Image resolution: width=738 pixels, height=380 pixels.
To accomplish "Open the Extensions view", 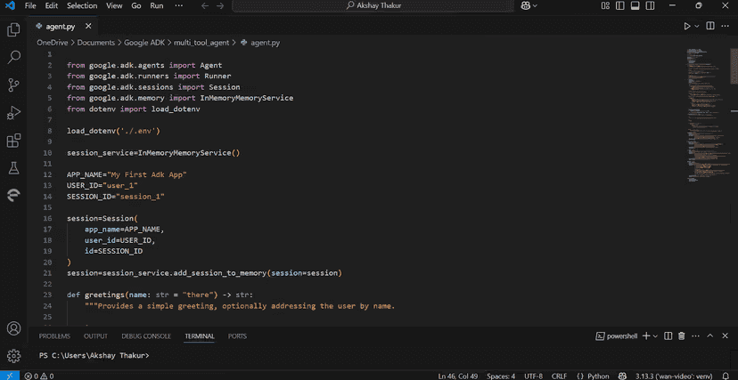I will [x=13, y=141].
